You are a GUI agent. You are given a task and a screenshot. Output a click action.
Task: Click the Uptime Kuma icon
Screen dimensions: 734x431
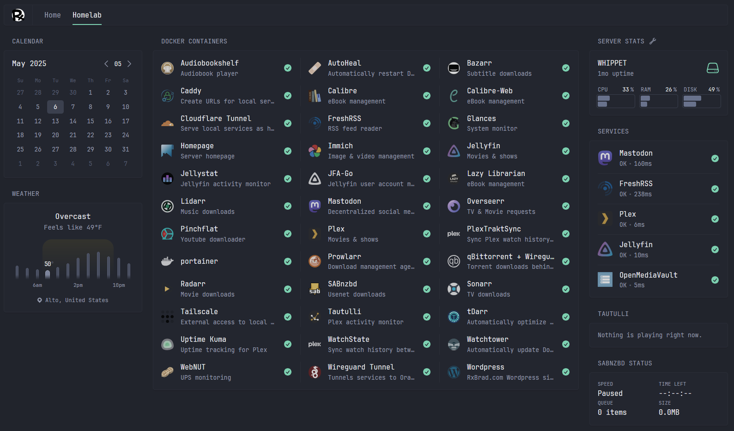(167, 344)
